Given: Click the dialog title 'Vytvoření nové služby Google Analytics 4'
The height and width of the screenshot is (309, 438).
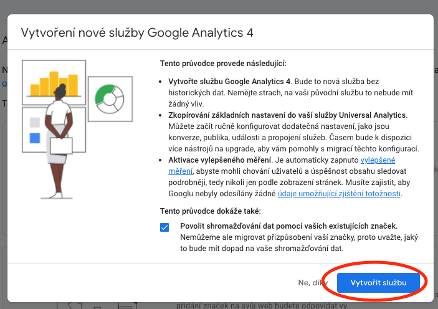Looking at the screenshot, I should point(137,32).
